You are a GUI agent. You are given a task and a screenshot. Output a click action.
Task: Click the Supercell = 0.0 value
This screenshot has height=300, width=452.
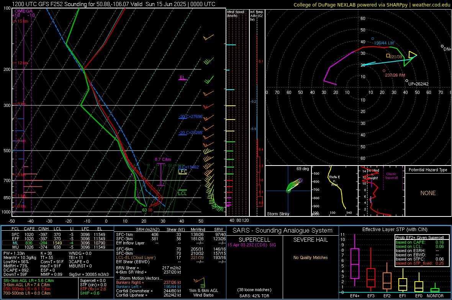pos(93,280)
